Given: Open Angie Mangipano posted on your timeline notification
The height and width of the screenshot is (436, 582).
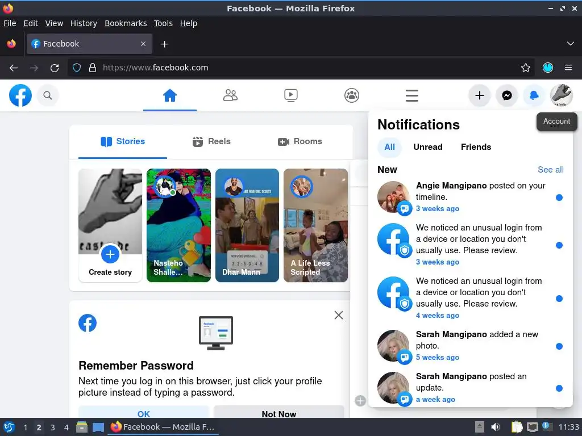Looking at the screenshot, I should (x=470, y=197).
